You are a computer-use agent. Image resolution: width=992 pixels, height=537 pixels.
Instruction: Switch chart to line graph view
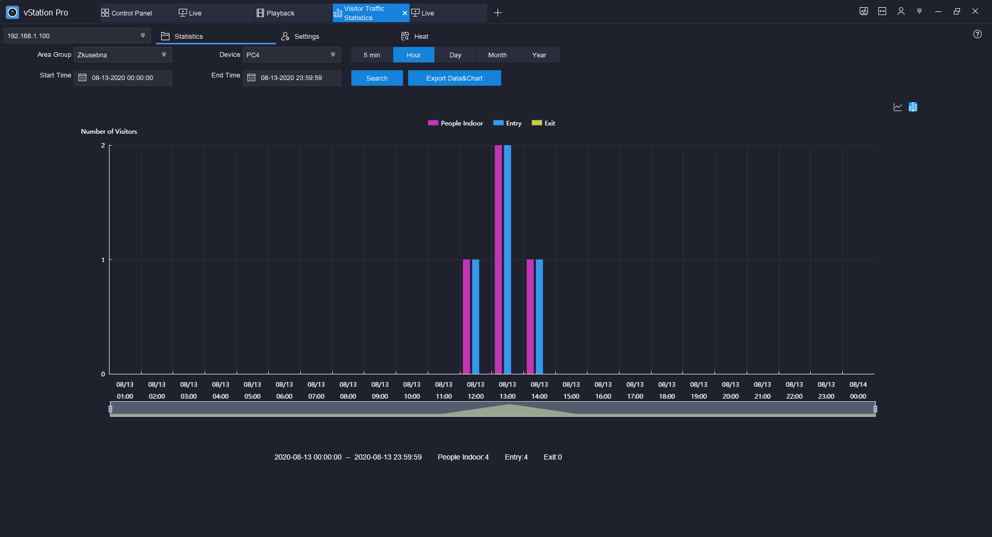coord(898,107)
